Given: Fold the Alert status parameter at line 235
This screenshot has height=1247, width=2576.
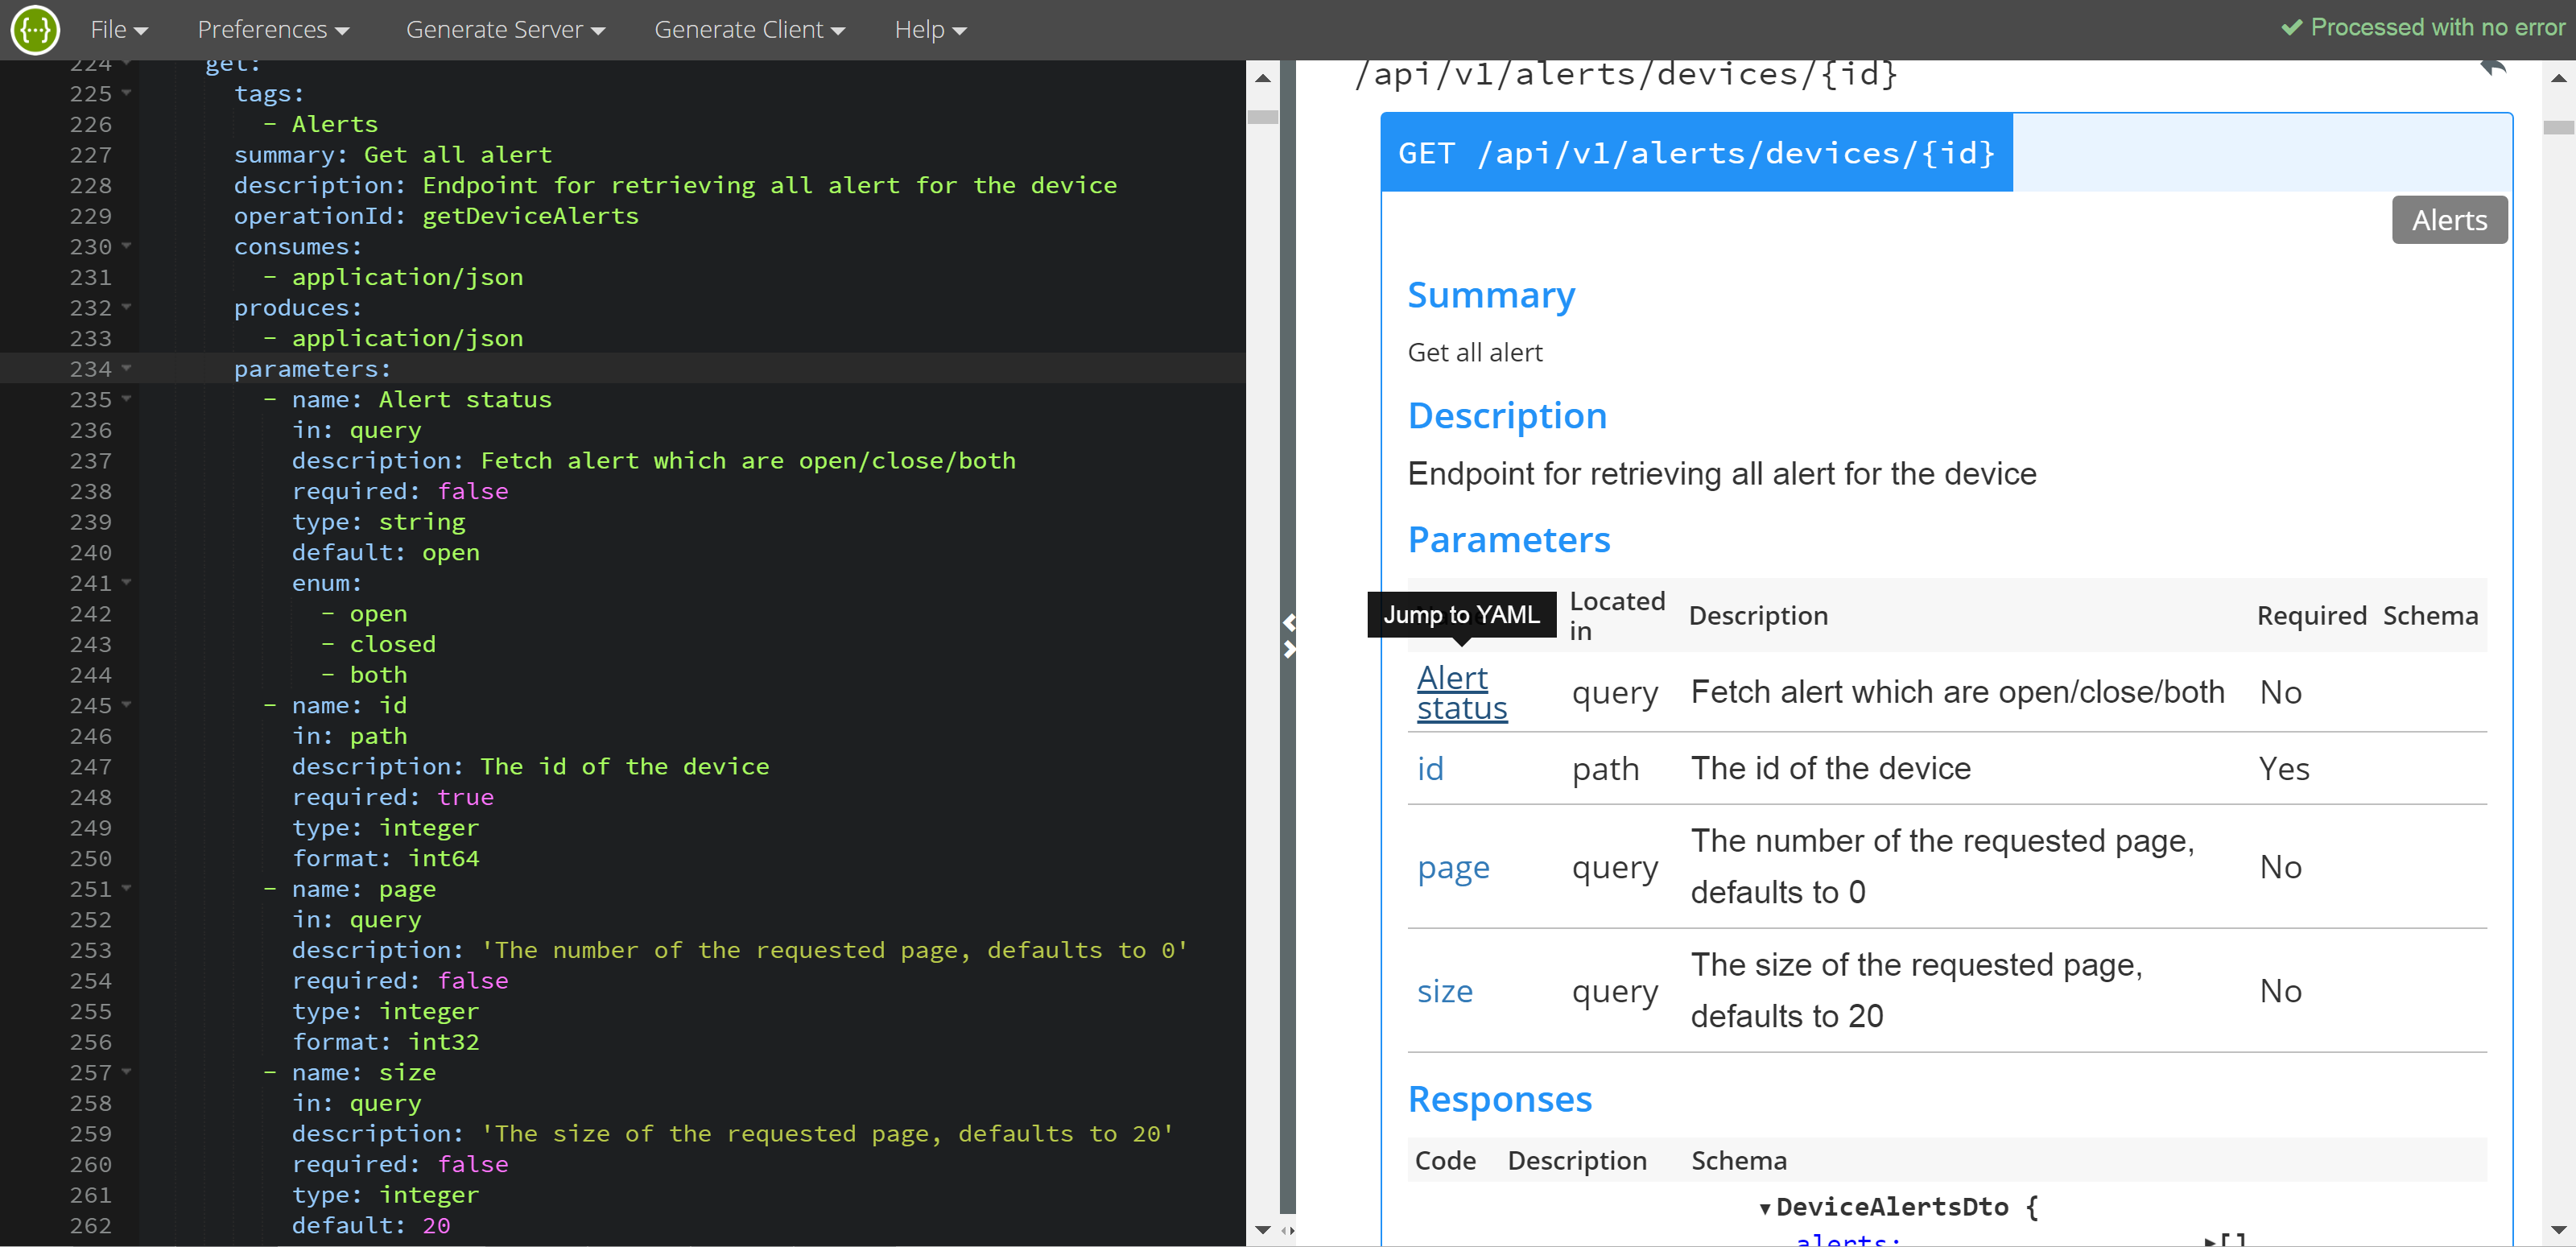Looking at the screenshot, I should tap(127, 399).
